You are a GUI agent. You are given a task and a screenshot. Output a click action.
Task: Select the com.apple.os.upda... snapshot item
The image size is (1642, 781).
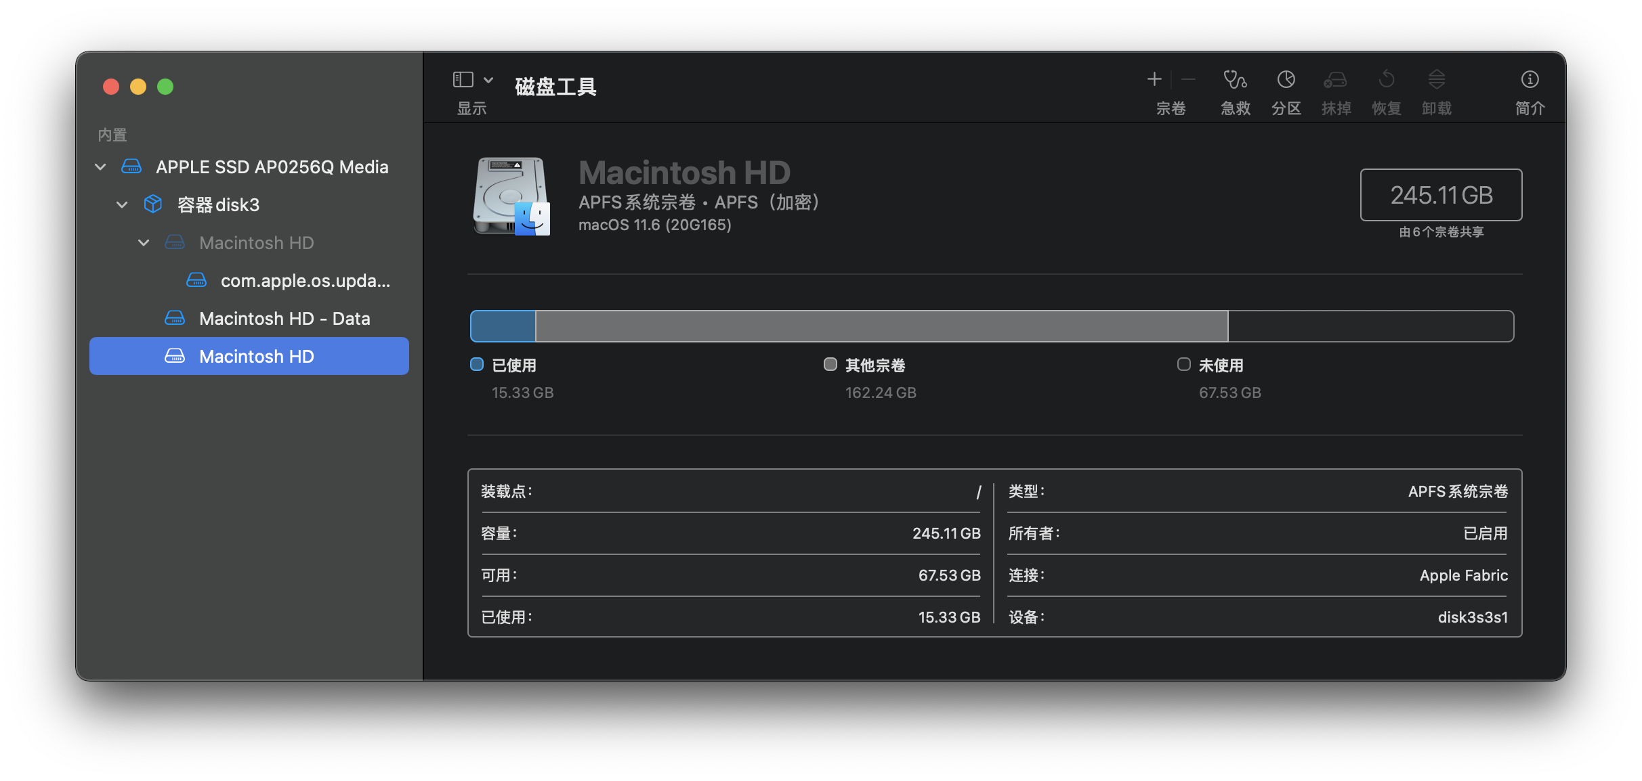[305, 280]
